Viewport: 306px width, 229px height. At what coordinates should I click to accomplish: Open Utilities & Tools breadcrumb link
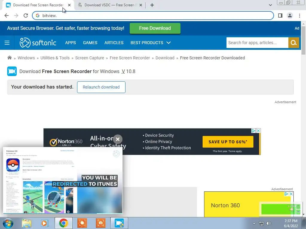point(55,58)
